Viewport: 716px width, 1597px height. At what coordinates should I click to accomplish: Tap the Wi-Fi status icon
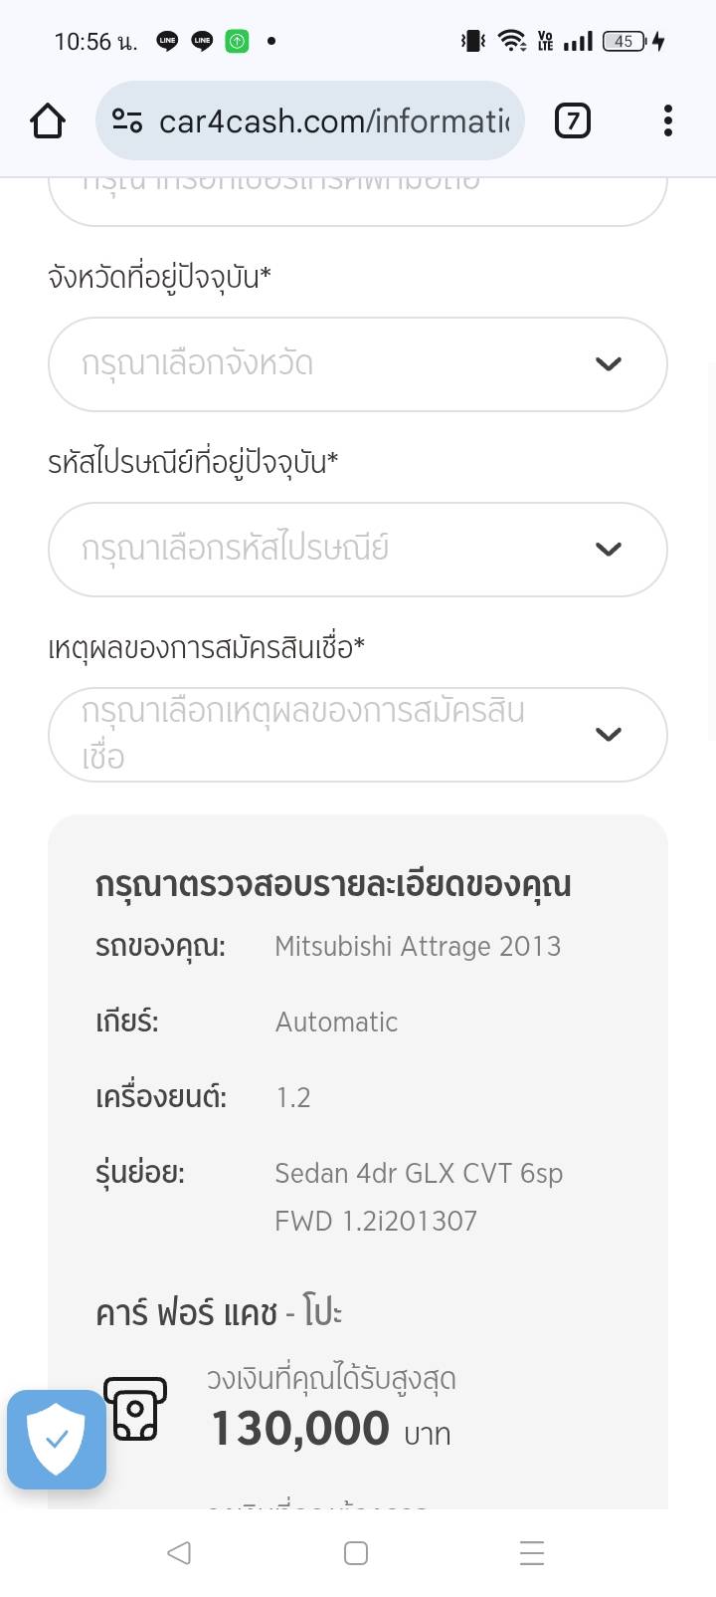point(512,41)
